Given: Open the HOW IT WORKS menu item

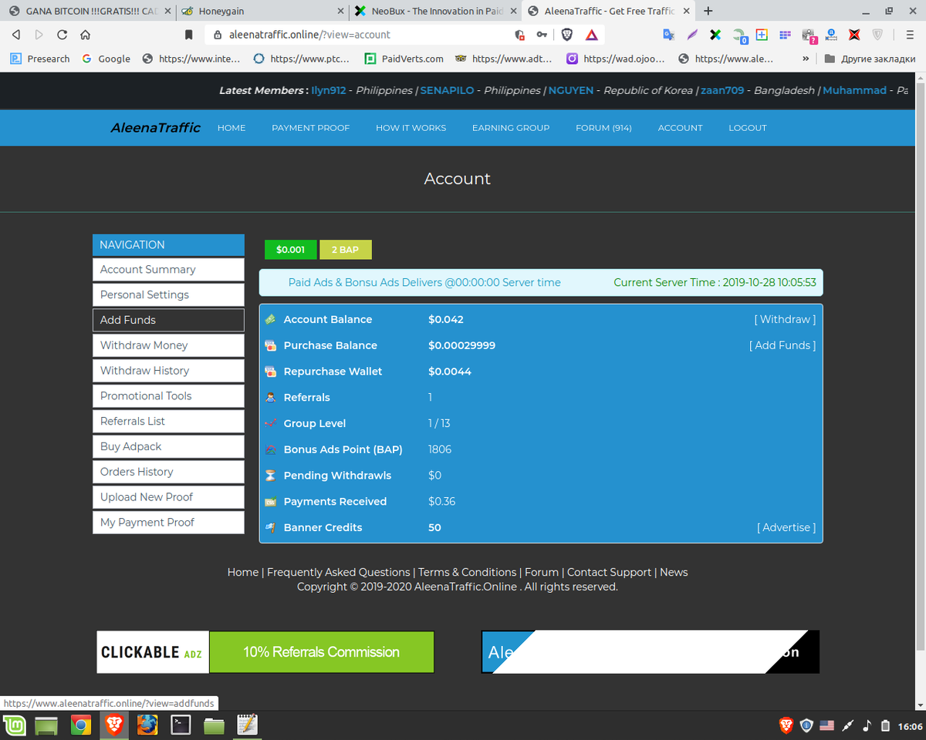Looking at the screenshot, I should [x=411, y=128].
